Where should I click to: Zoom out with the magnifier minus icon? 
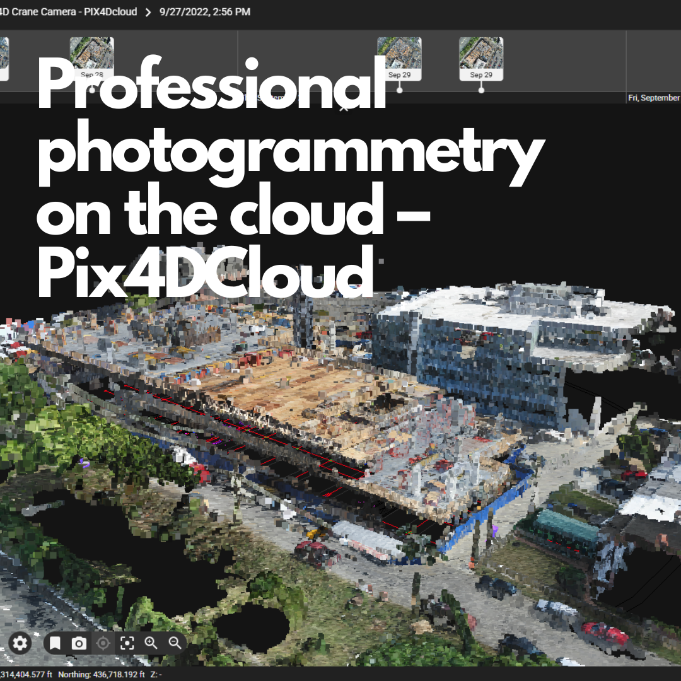point(175,643)
